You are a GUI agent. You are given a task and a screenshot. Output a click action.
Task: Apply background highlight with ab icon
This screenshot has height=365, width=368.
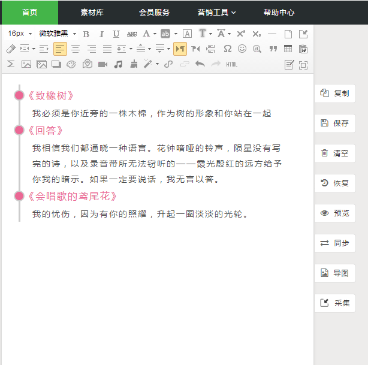(x=165, y=34)
